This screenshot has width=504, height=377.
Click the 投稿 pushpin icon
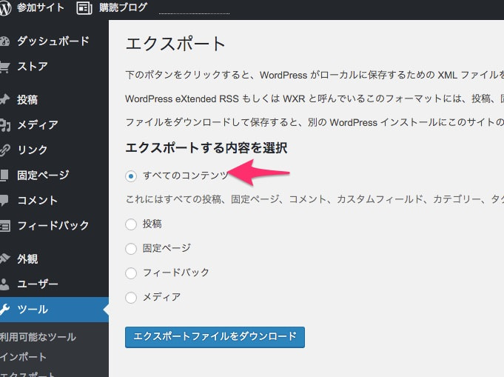[x=4, y=99]
